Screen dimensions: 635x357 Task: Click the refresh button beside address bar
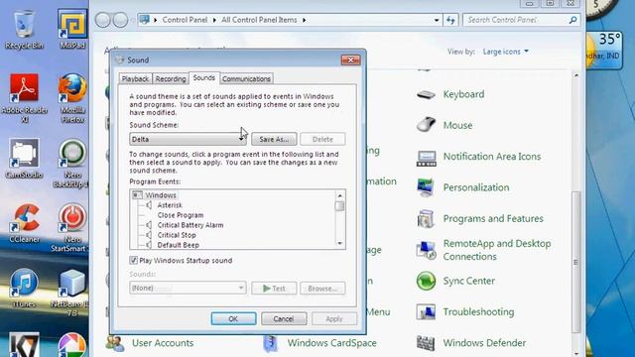(450, 20)
